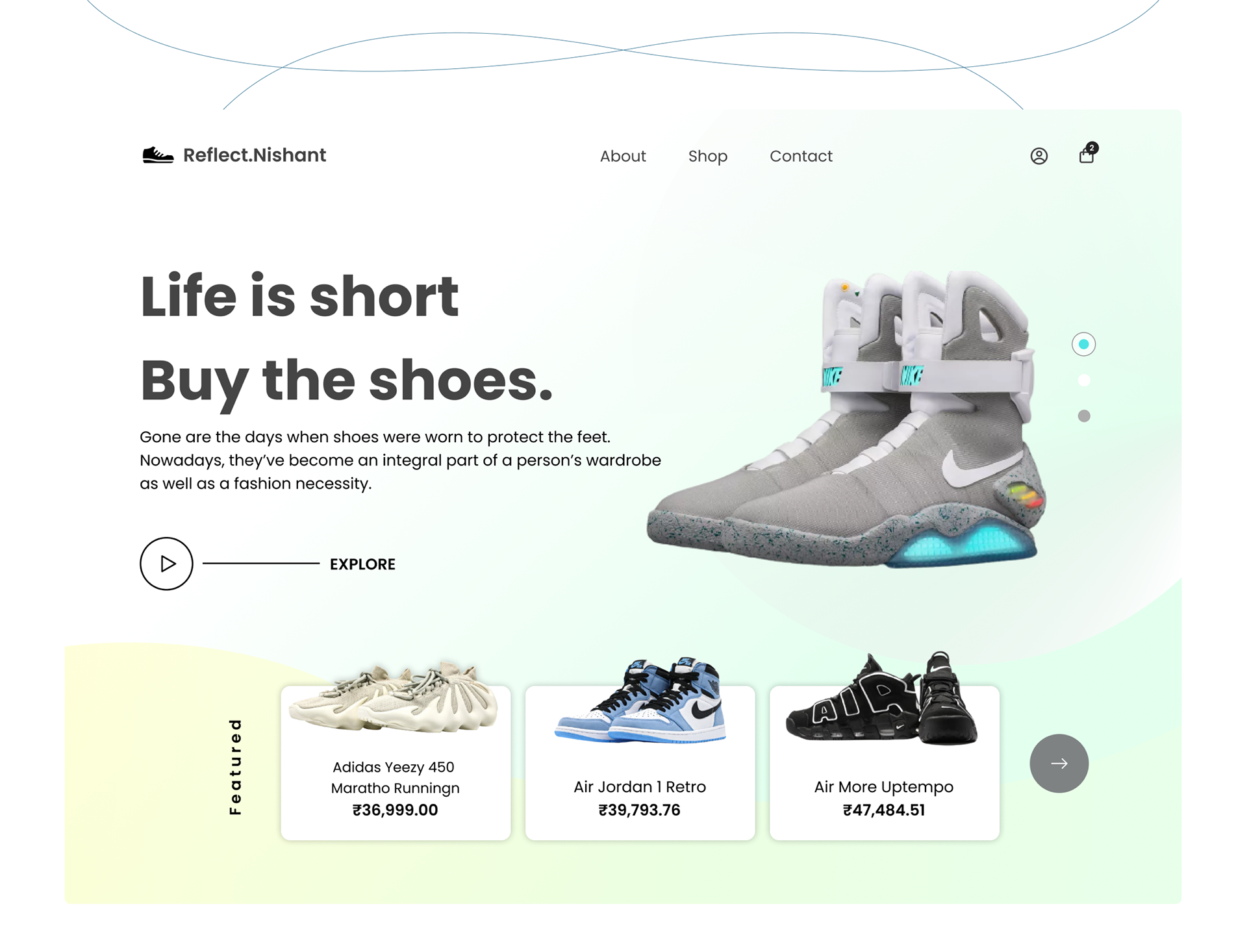
Task: Open the Air Jordan 1 Retro card
Action: (640, 763)
